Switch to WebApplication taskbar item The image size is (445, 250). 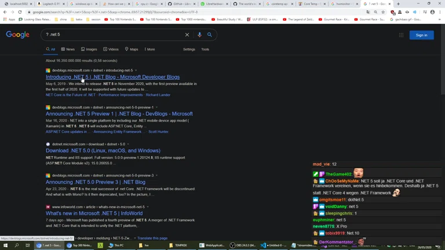click(211, 245)
